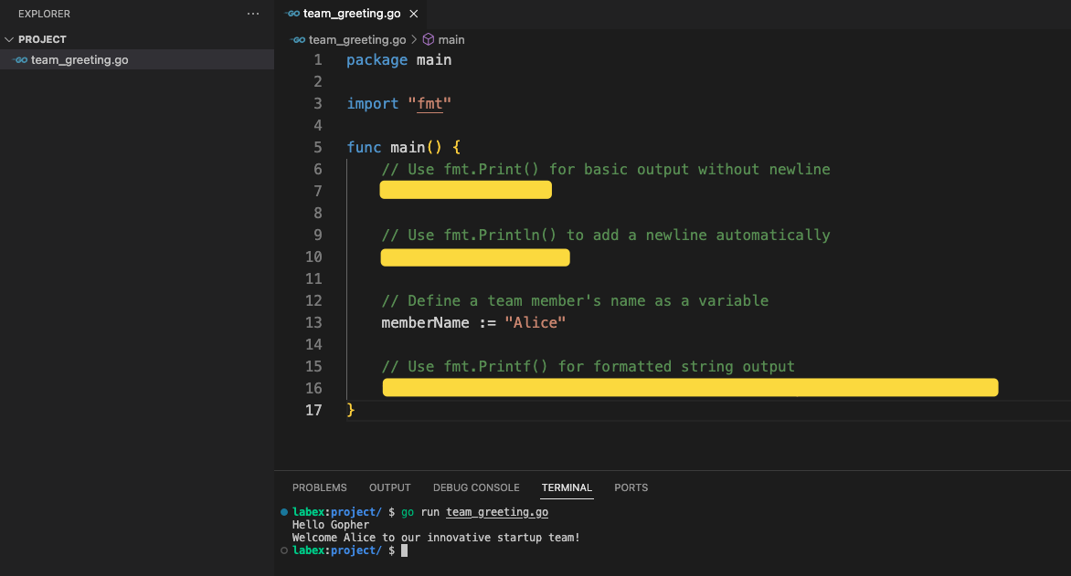Click the memberName variable on line 13
1071x576 pixels.
tap(425, 323)
